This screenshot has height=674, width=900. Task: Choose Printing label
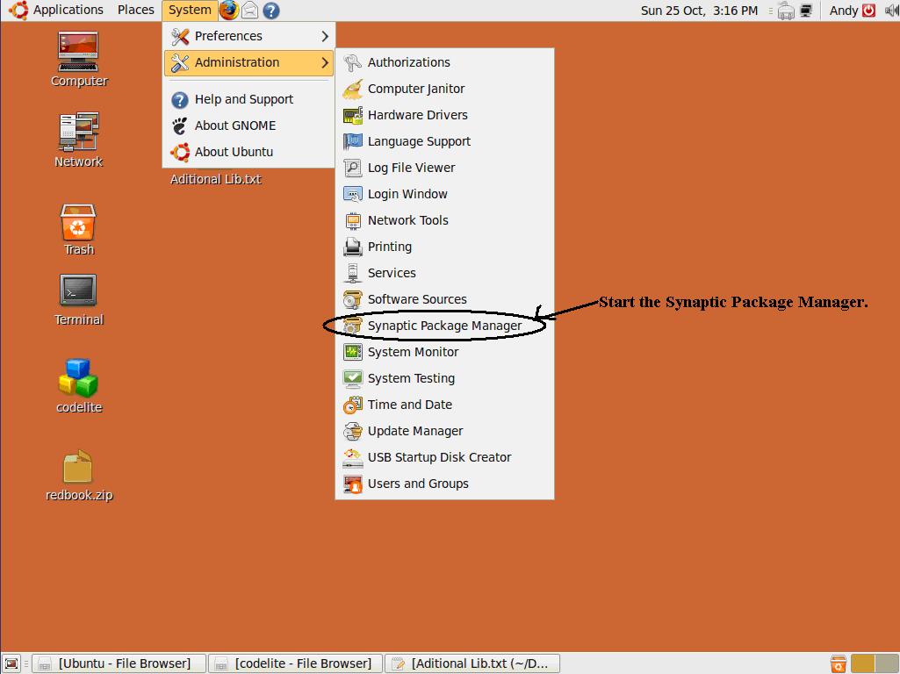click(x=390, y=247)
